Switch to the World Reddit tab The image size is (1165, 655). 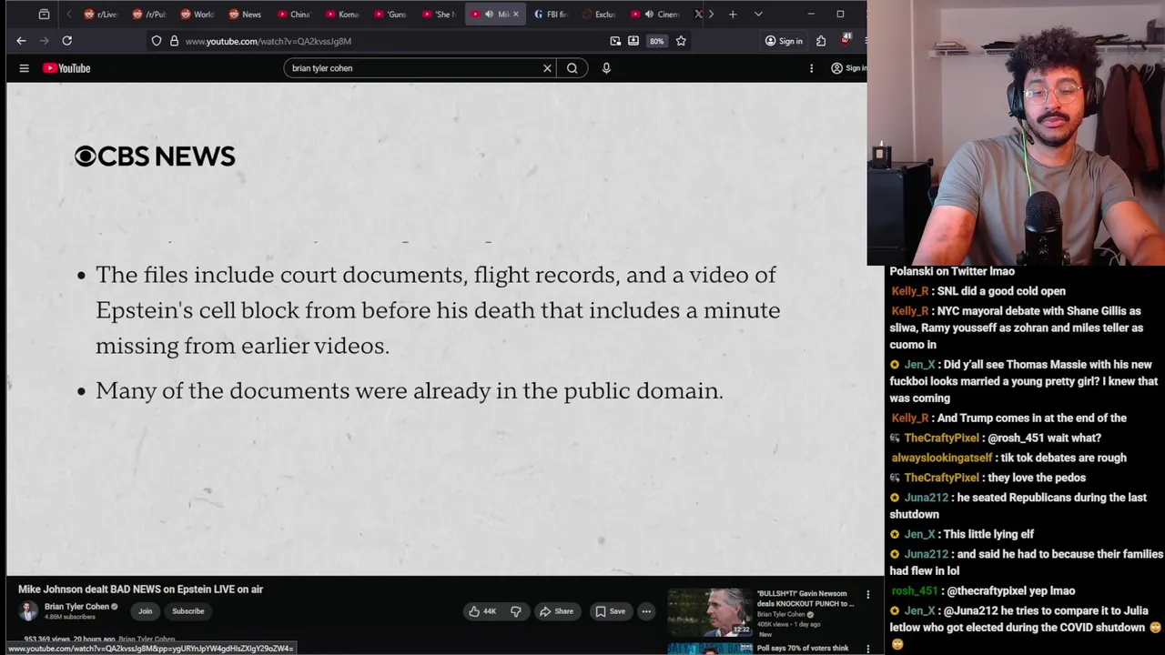click(x=198, y=15)
